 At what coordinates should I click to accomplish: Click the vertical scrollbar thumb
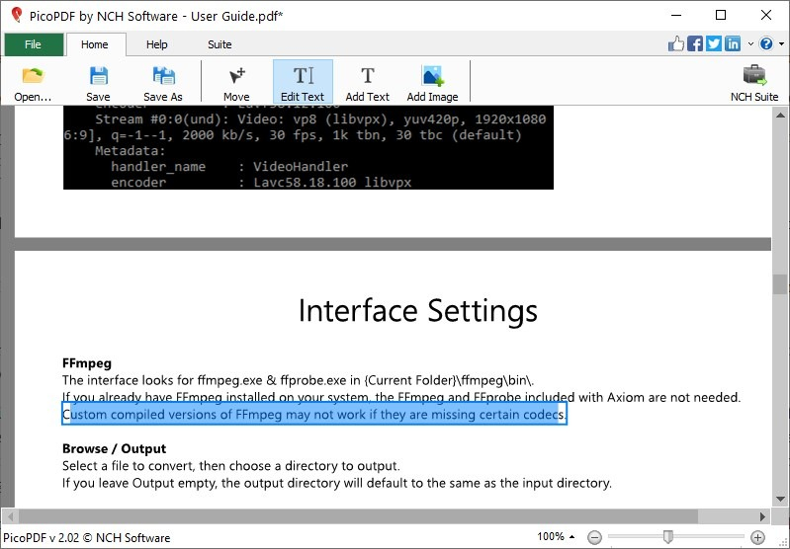pyautogui.click(x=780, y=284)
